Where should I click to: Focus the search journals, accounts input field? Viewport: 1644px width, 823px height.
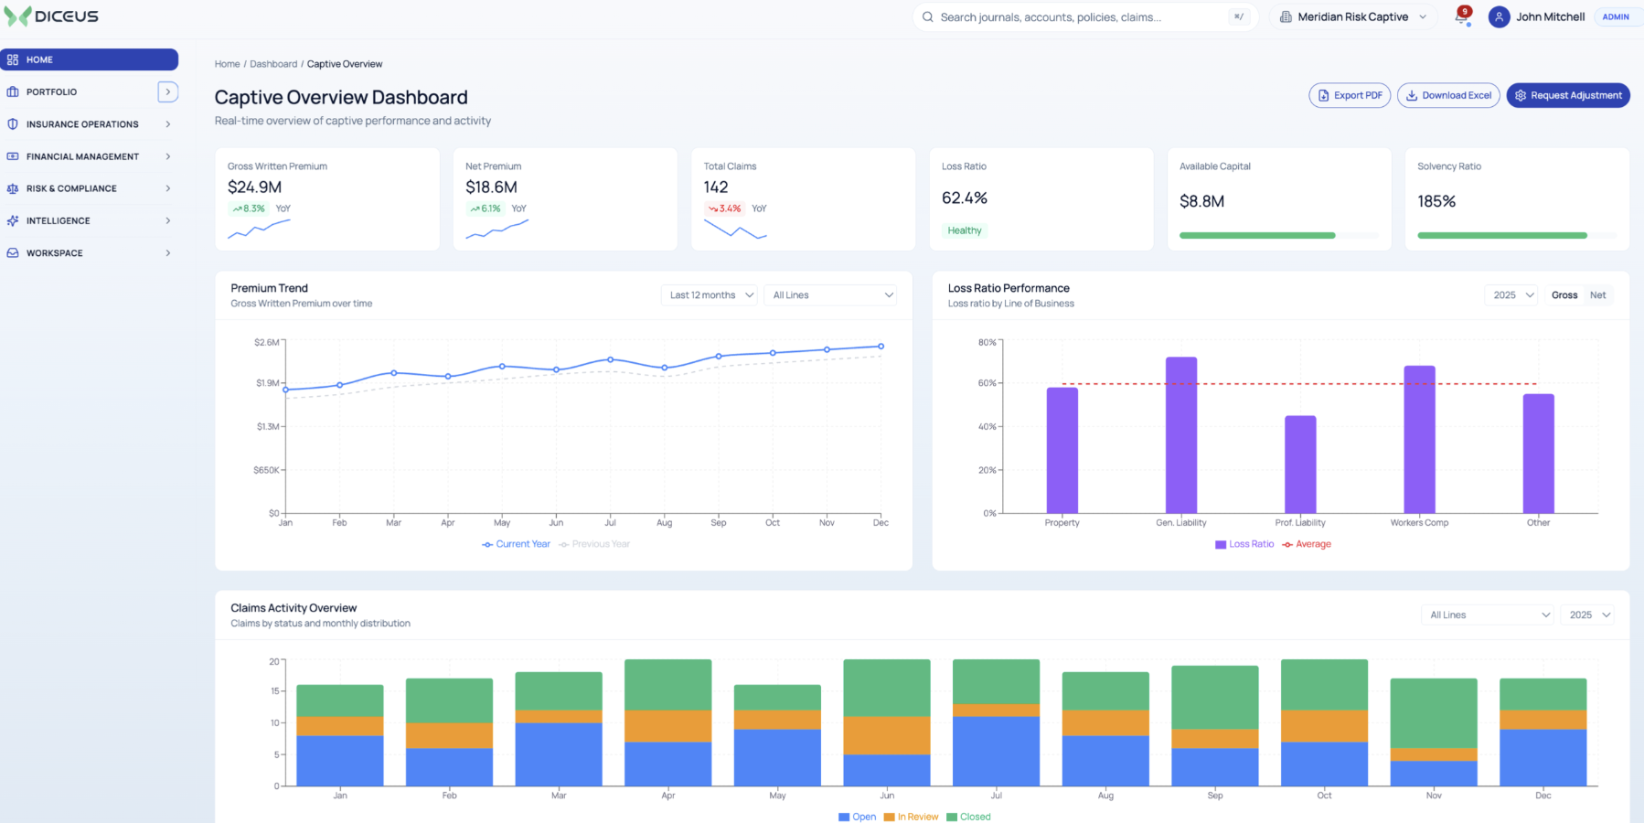click(x=1085, y=17)
